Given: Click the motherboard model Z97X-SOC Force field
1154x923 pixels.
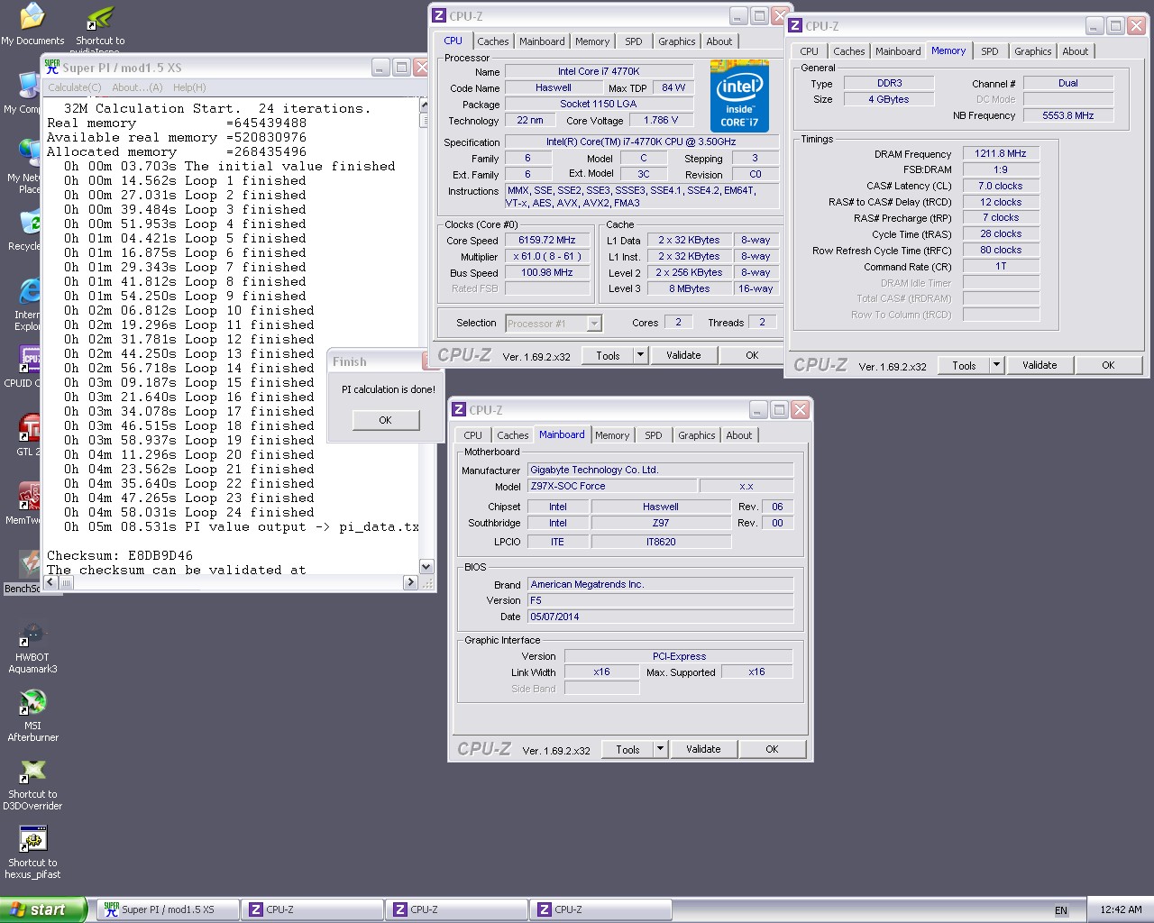Looking at the screenshot, I should (x=612, y=487).
